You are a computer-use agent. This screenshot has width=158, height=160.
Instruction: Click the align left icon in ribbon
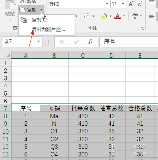click(152, 16)
